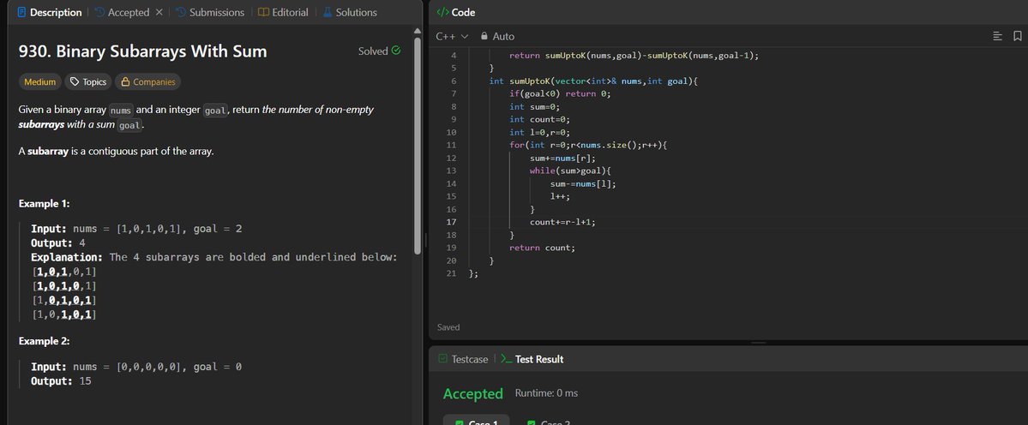Open the C++ language dropdown
Screen dimensions: 1028x425
tap(453, 36)
